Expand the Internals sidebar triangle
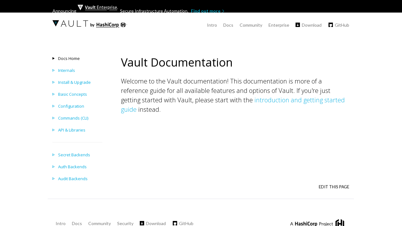This screenshot has height=226, width=402. pos(53,70)
